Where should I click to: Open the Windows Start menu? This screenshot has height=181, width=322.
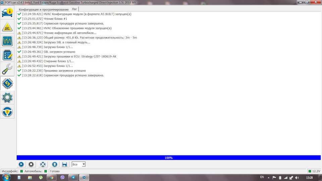point(6,177)
